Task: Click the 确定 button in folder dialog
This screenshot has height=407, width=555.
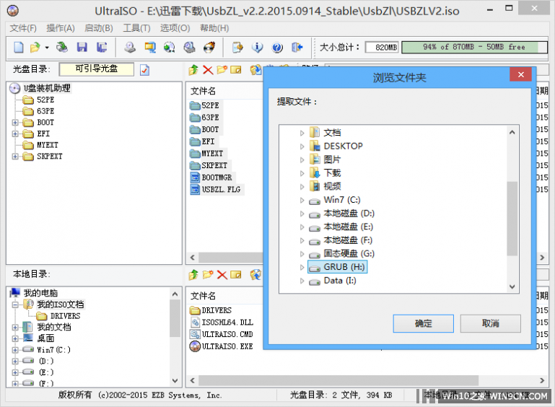Action: point(424,323)
